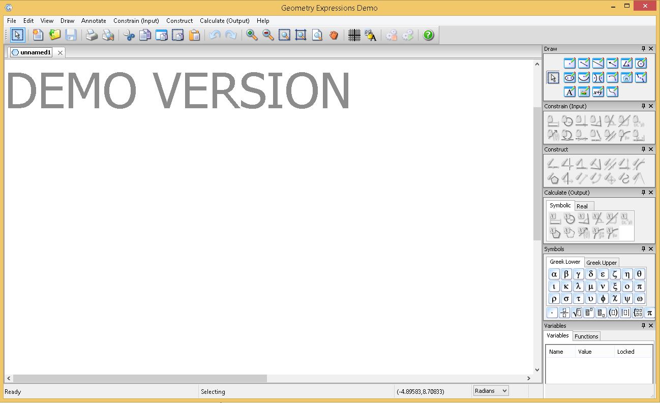Screen dimensions: 660x403
Task: Insert the Greek letter sigma
Action: 566,298
